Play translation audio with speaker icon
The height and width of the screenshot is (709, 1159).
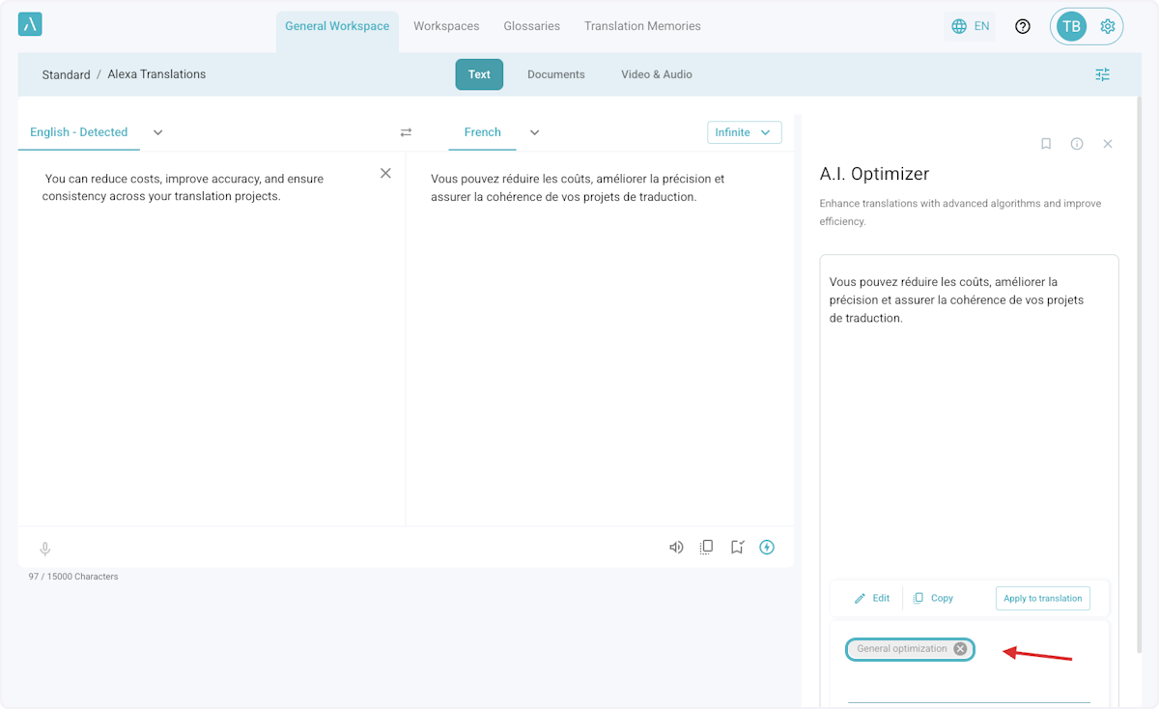676,548
